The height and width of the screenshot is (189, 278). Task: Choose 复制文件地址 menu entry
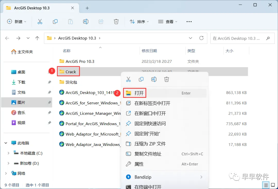coord(165,154)
